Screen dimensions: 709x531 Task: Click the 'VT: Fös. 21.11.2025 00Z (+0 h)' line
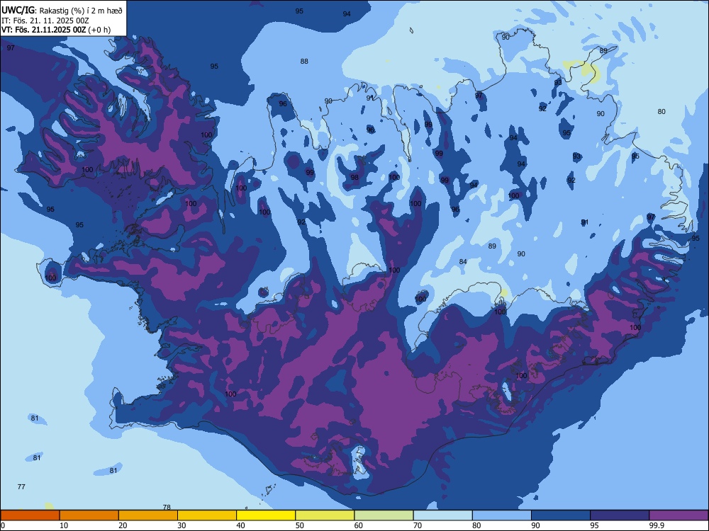tap(55, 30)
